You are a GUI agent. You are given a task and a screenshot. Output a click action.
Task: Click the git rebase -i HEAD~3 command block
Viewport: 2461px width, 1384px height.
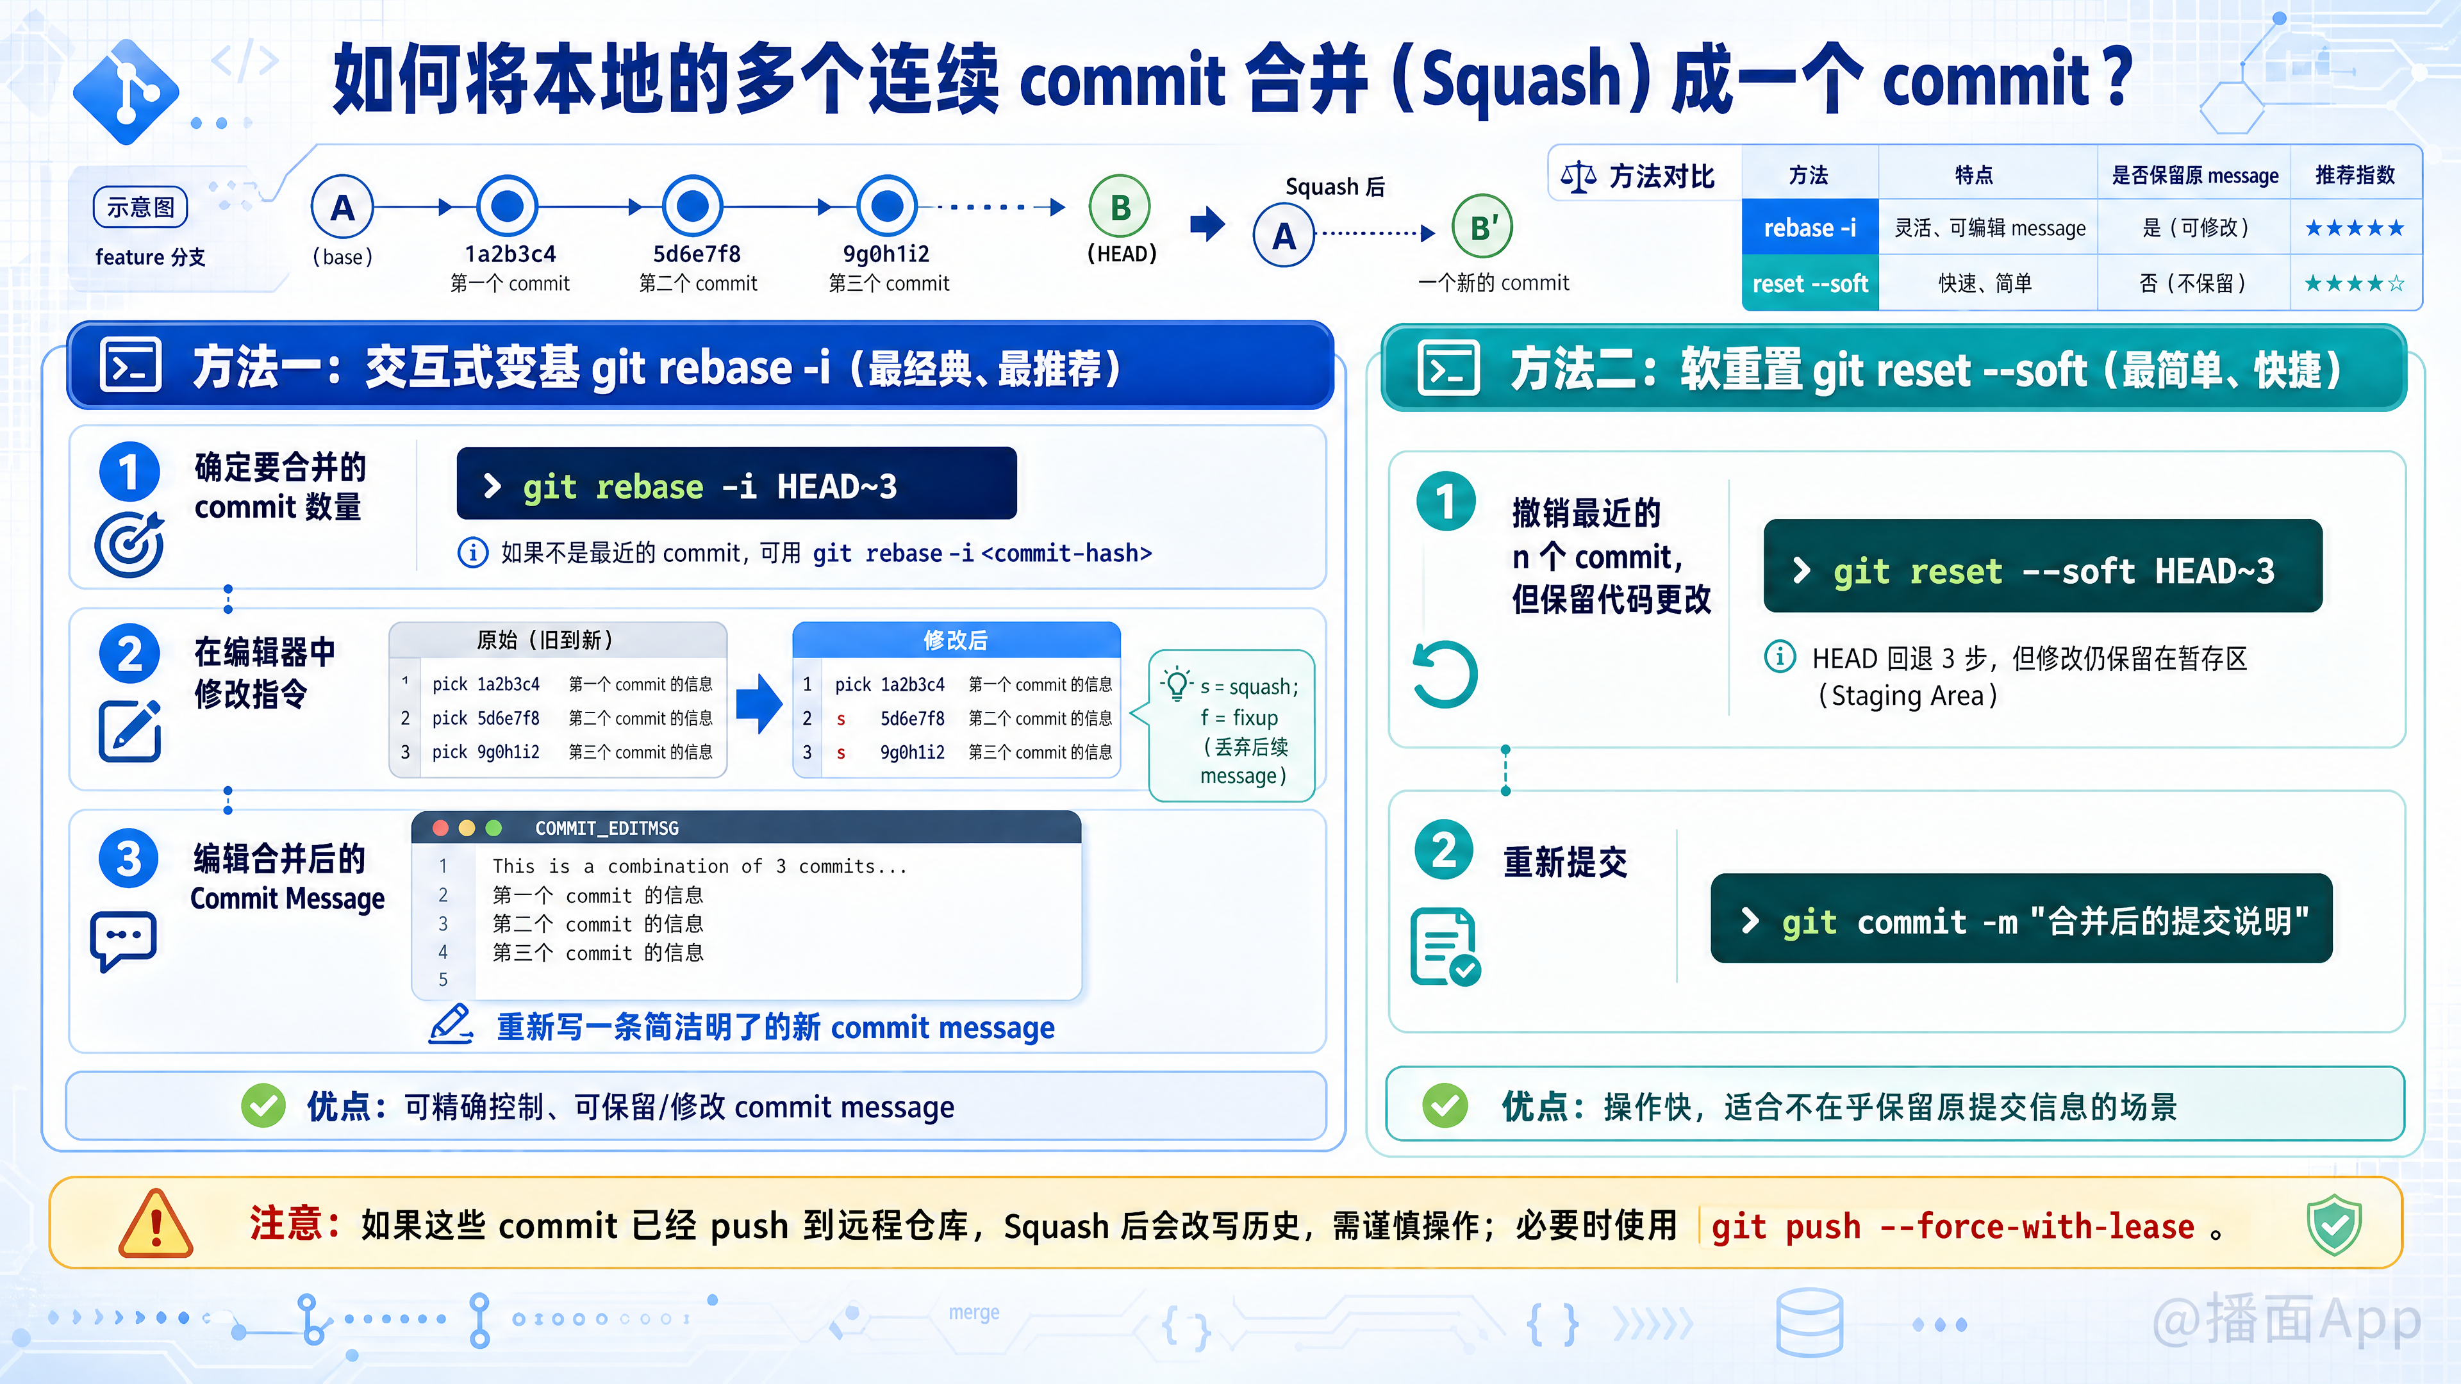coord(736,484)
